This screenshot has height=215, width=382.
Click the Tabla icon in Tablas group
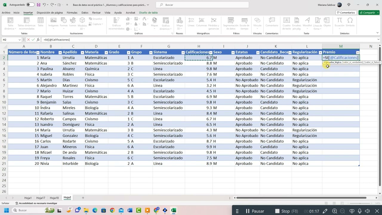(40, 22)
